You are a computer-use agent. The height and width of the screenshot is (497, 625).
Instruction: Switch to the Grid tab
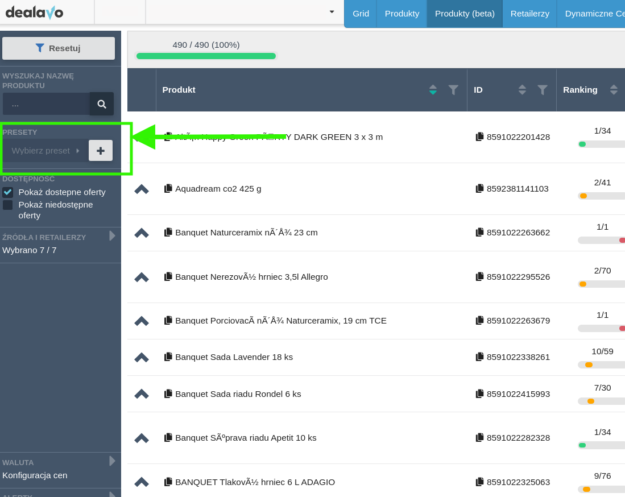pos(361,14)
